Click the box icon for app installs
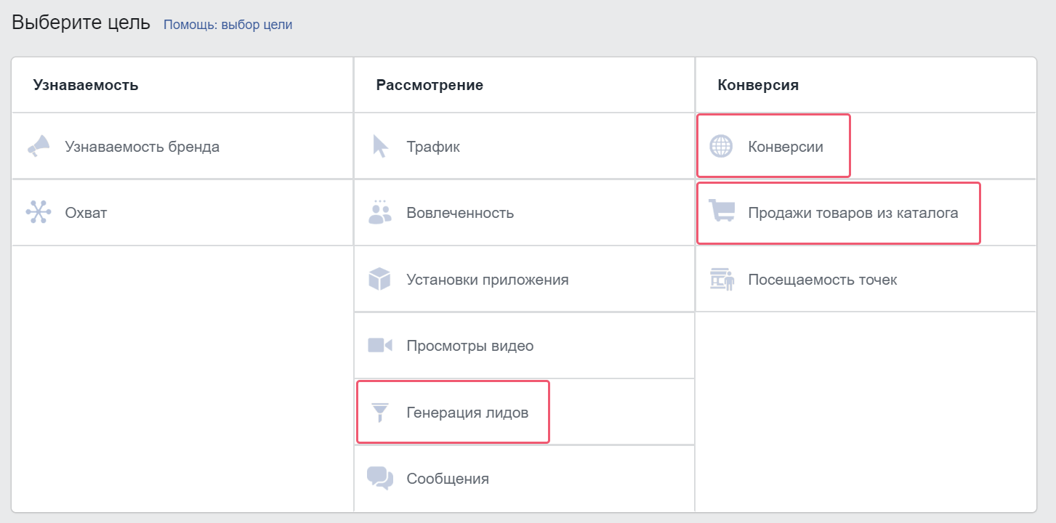The image size is (1056, 523). coord(380,279)
